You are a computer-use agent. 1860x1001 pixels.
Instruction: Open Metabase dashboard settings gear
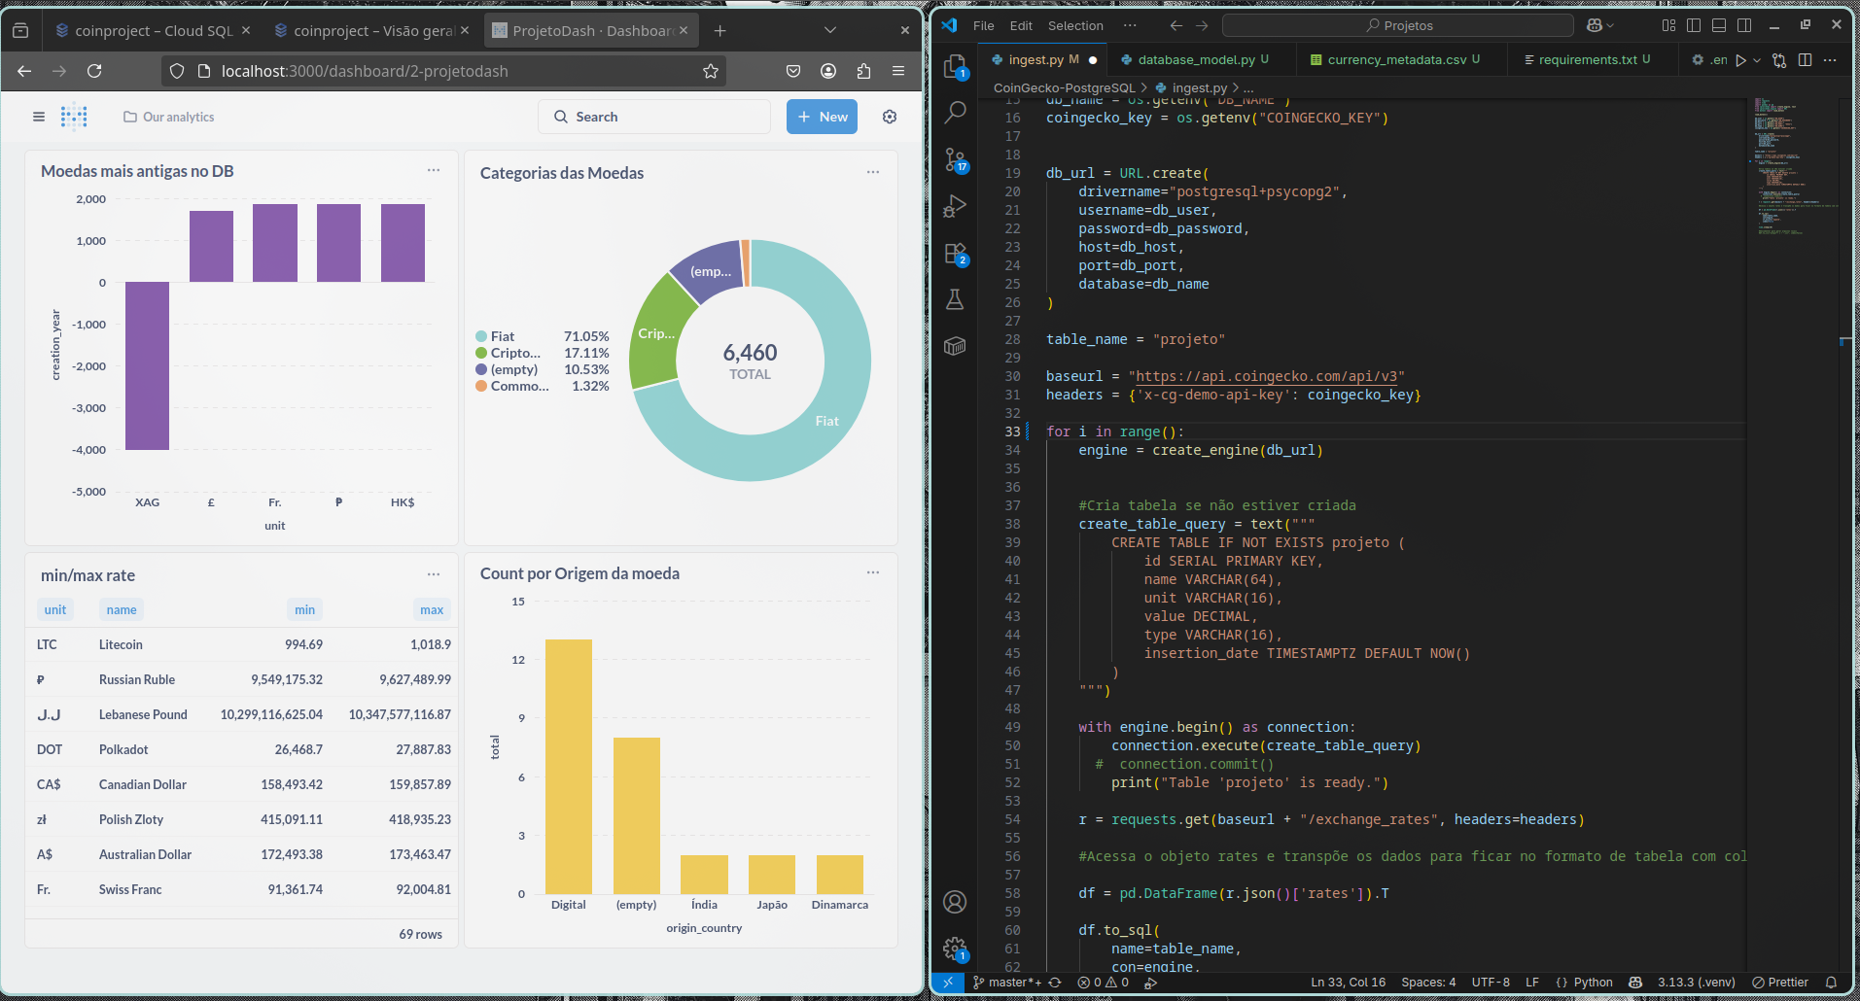[x=890, y=117]
